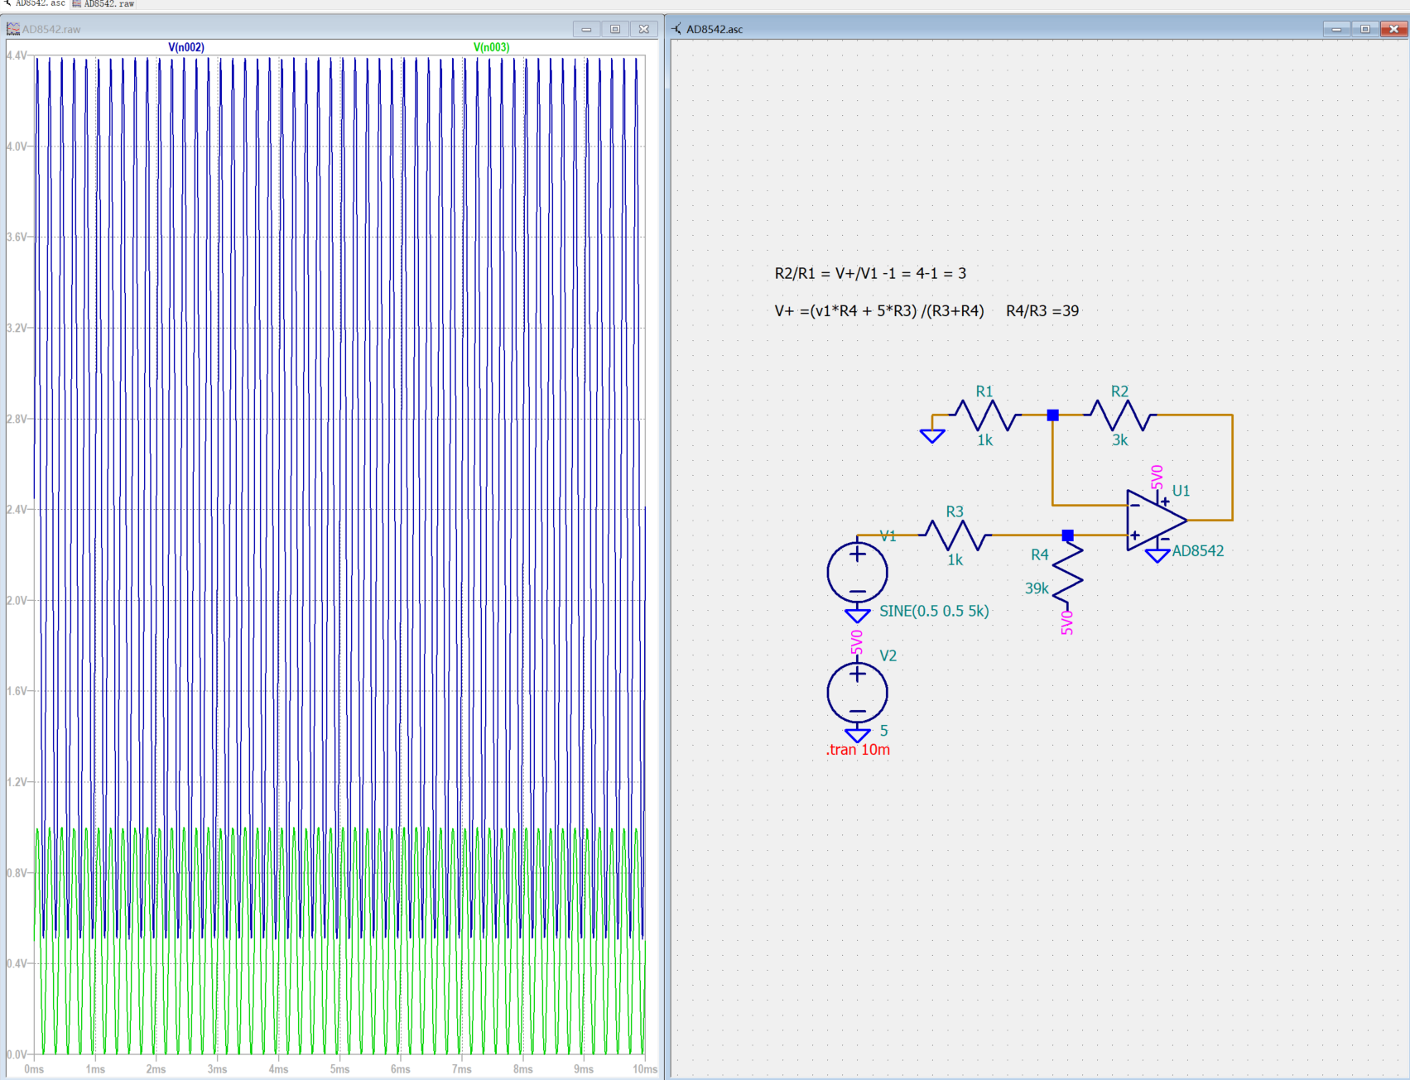Select the V1 sine voltage source symbol
Image resolution: width=1410 pixels, height=1080 pixels.
tap(857, 572)
